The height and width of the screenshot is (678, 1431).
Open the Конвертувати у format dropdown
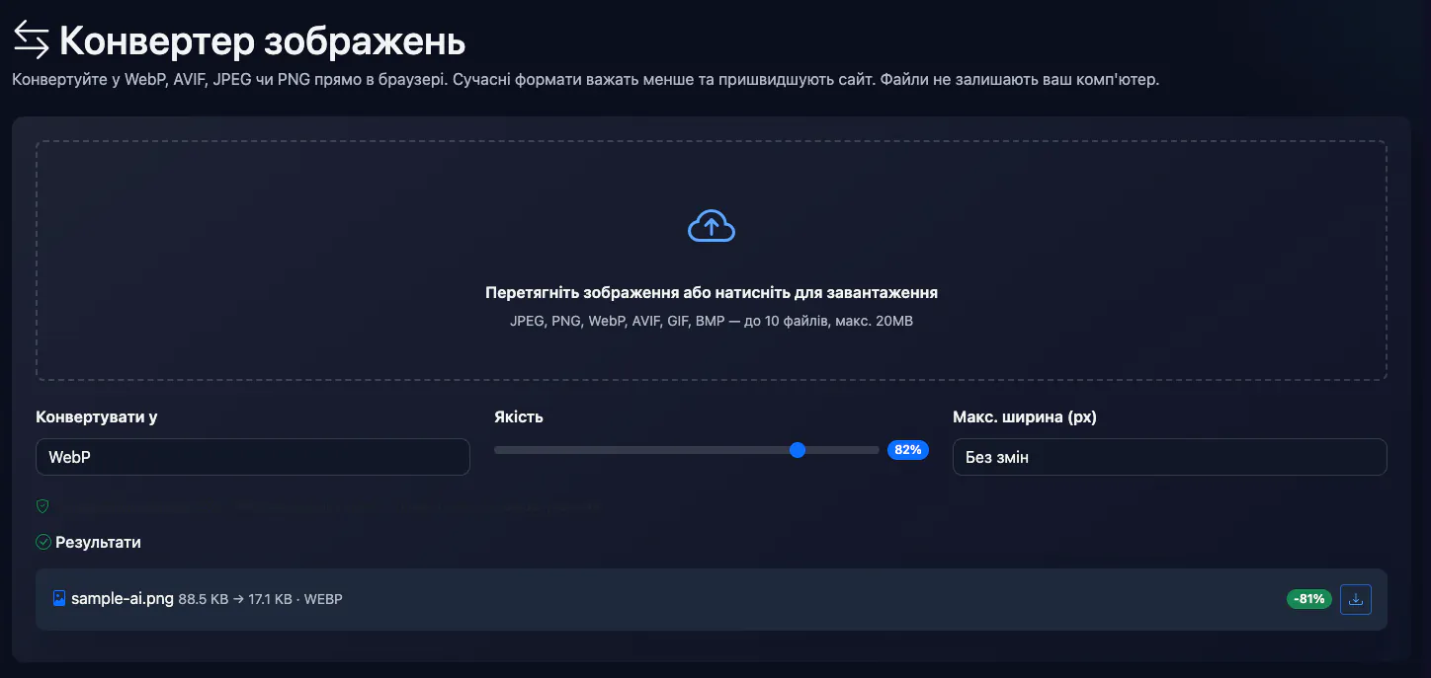point(252,457)
